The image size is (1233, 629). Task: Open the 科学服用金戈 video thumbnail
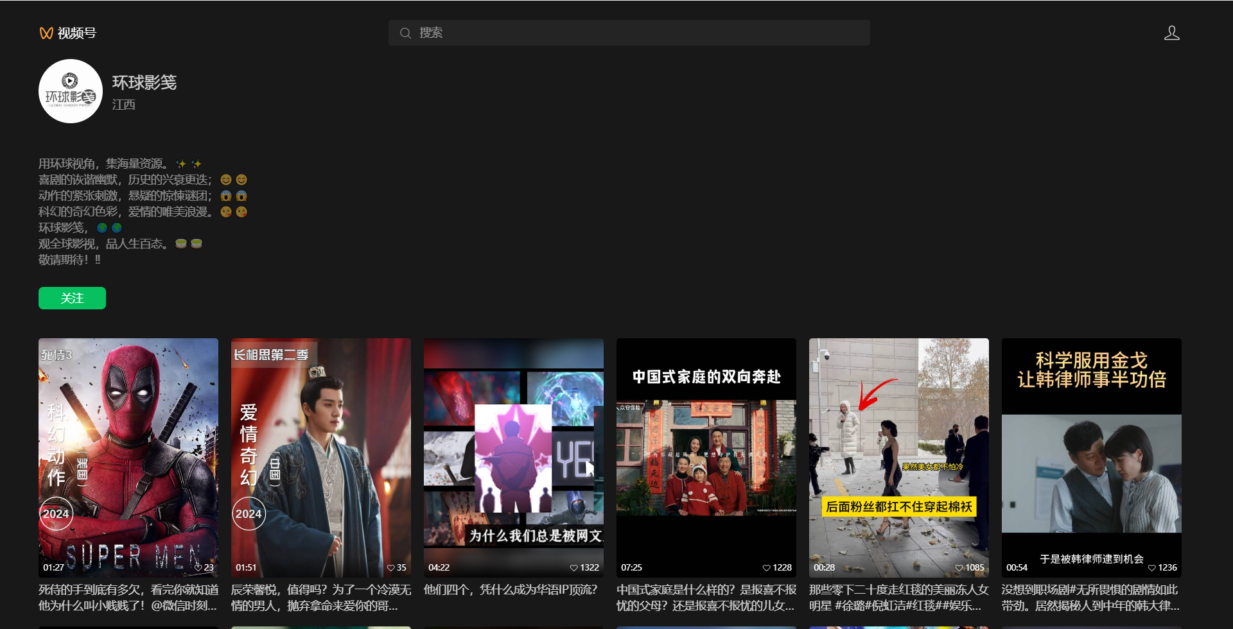point(1092,458)
